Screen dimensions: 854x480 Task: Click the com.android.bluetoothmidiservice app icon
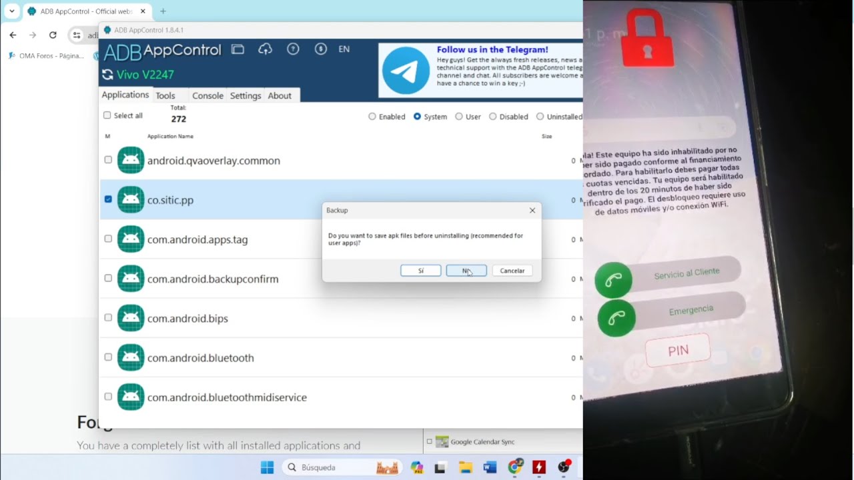coord(131,397)
